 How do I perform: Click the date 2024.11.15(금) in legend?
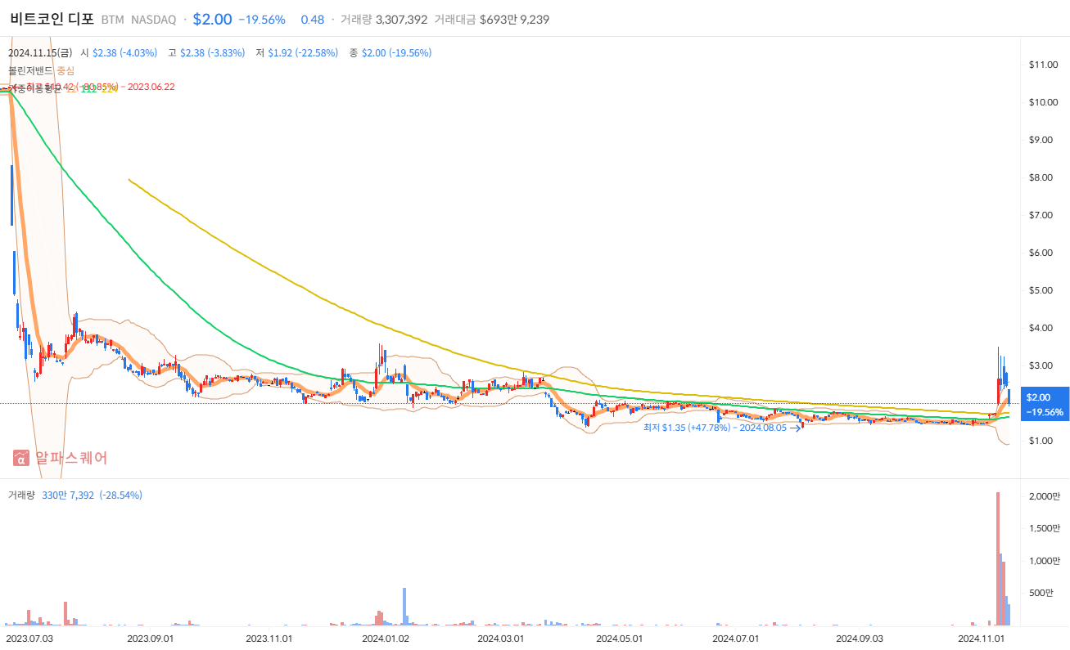click(x=40, y=53)
